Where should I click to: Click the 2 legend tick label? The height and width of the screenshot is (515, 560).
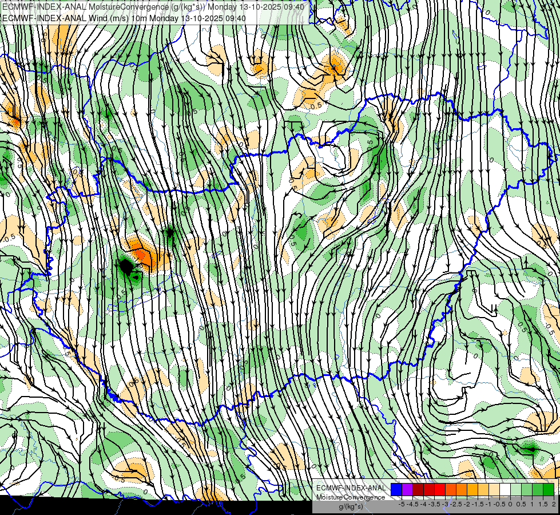click(x=554, y=504)
